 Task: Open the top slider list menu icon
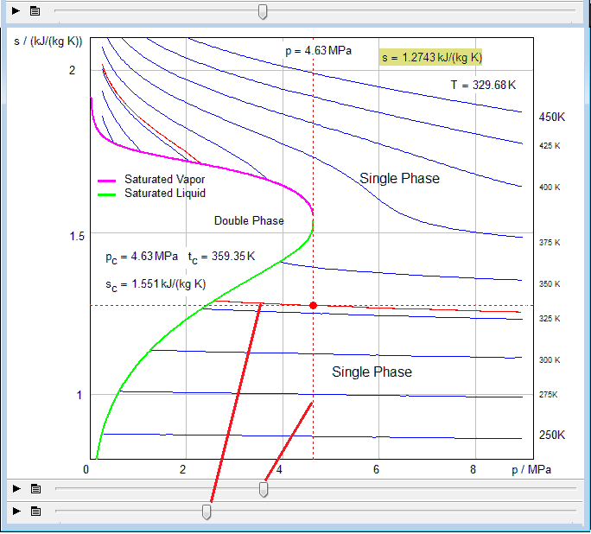35,11
